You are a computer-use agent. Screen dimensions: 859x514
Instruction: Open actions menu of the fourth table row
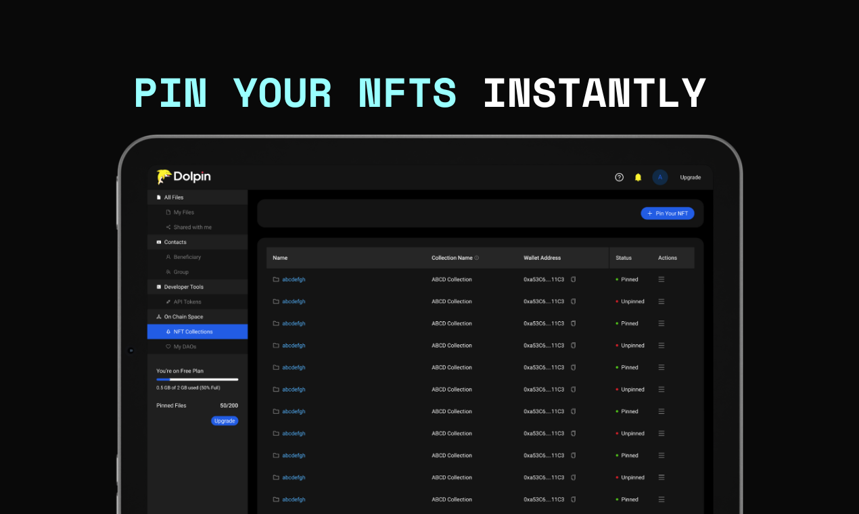[661, 346]
